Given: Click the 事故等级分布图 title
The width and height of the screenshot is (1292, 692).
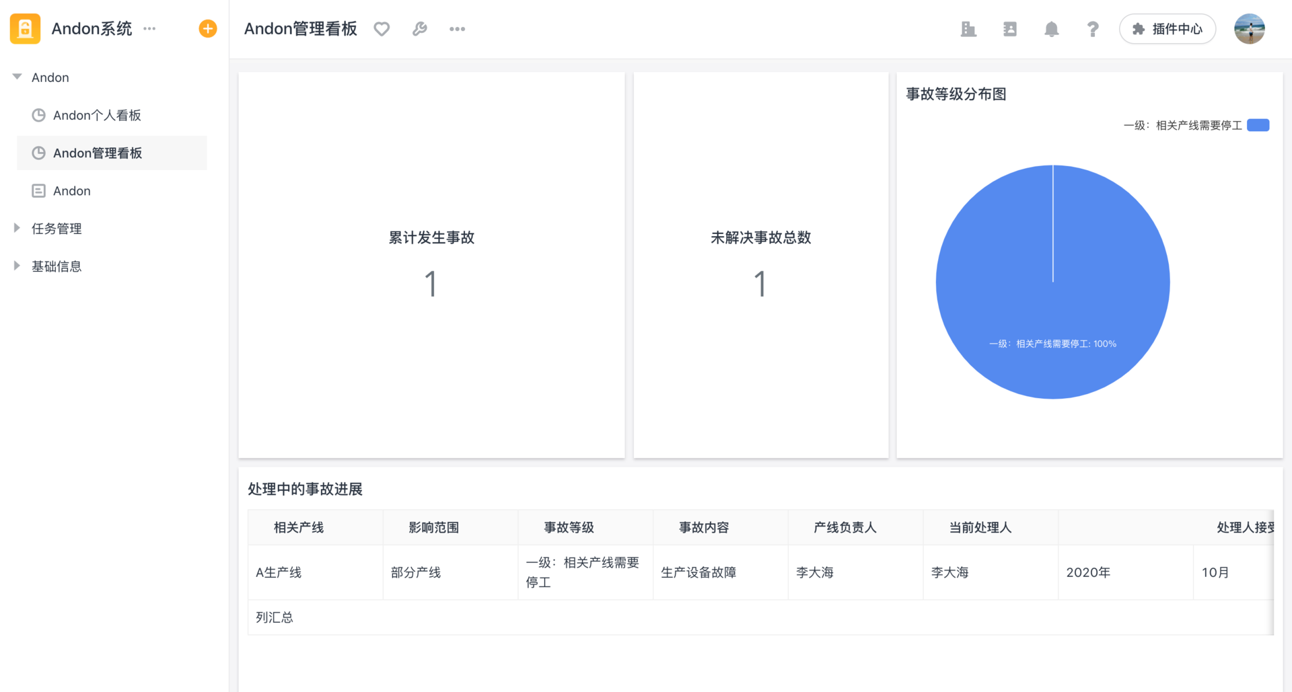Looking at the screenshot, I should [956, 94].
